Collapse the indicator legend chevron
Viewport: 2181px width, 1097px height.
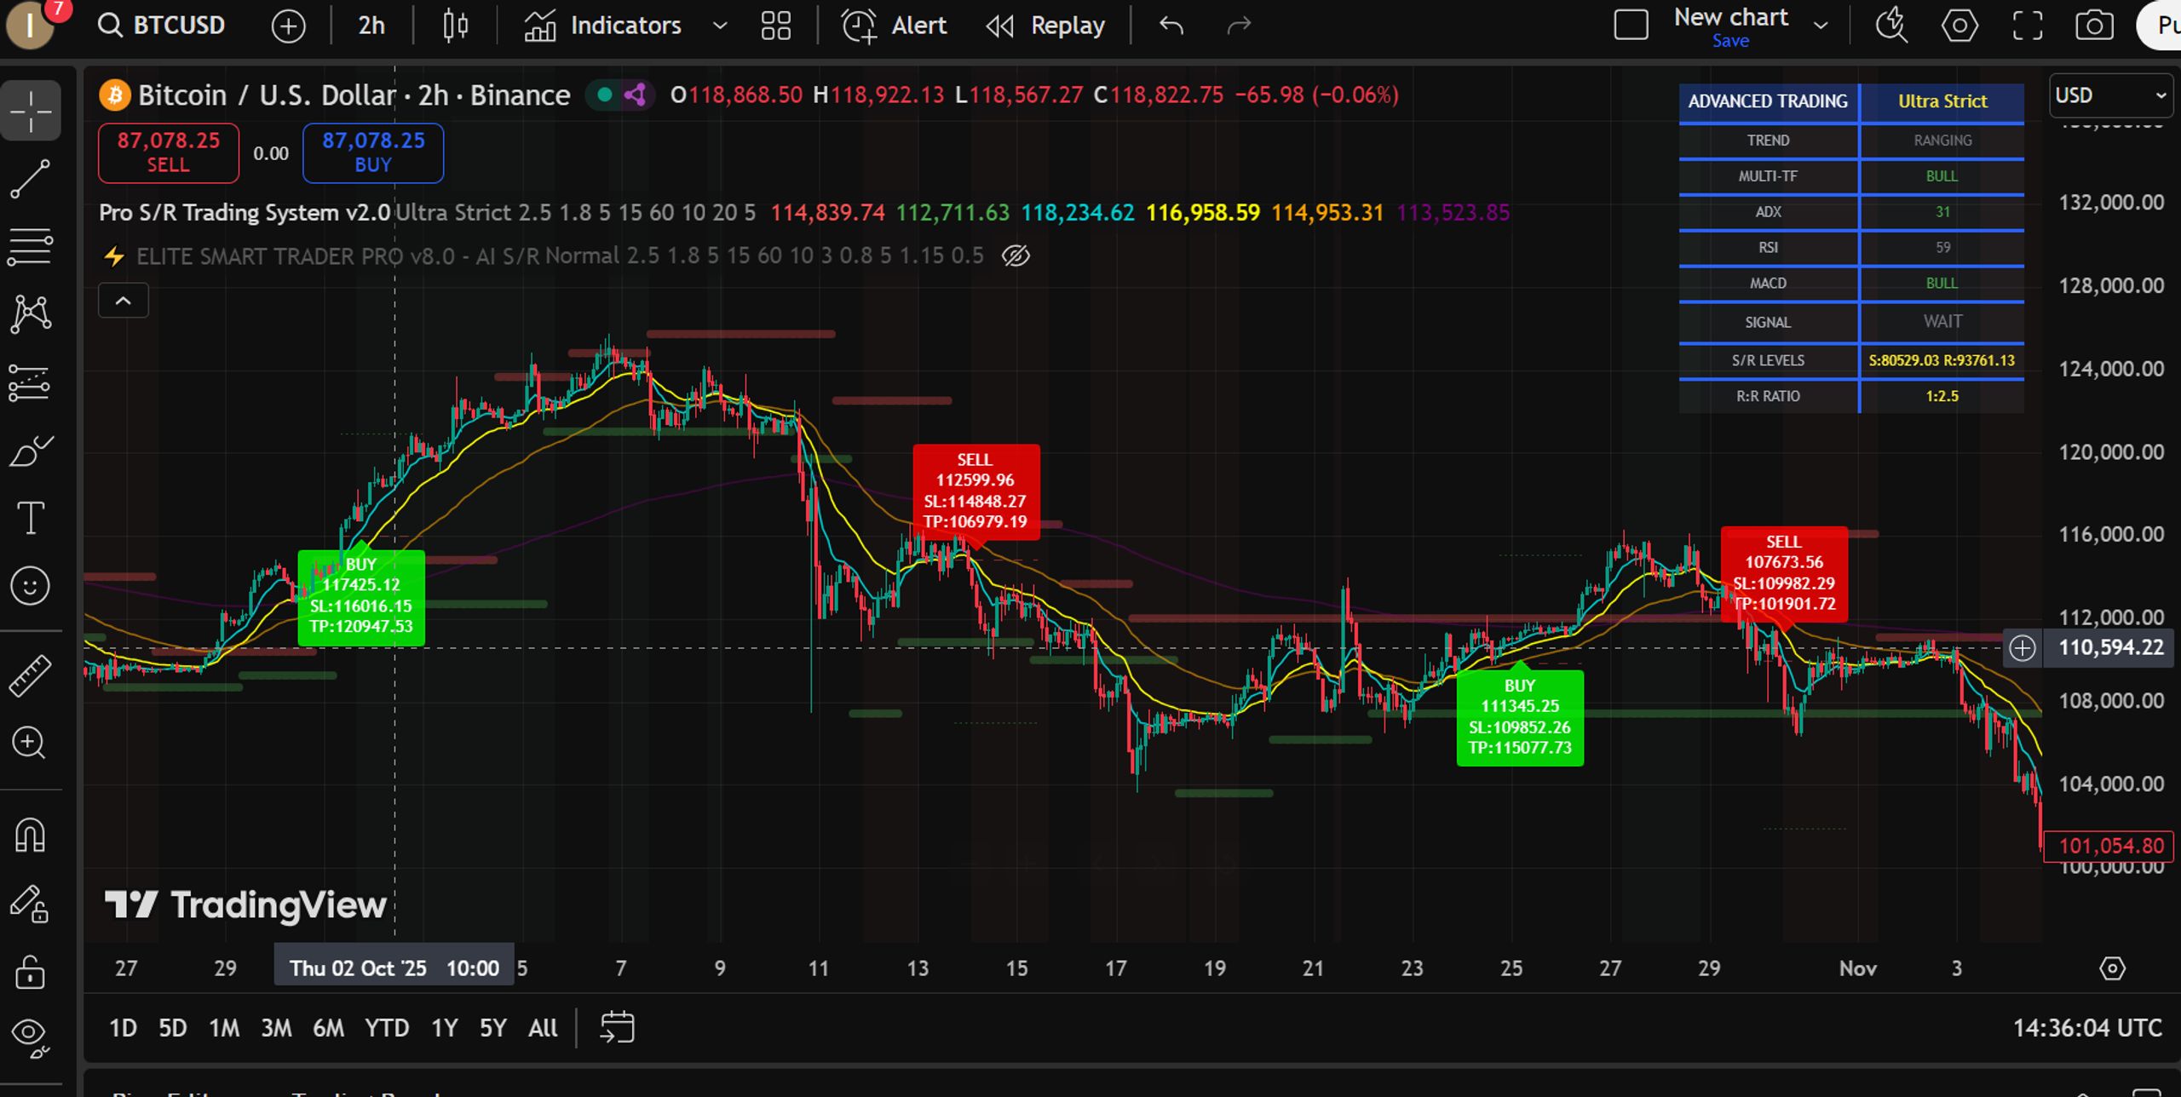pyautogui.click(x=124, y=301)
